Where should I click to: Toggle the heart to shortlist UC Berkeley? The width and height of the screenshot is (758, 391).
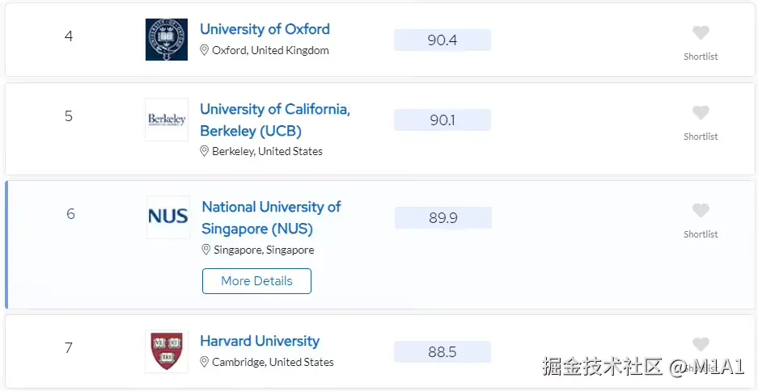click(x=701, y=113)
